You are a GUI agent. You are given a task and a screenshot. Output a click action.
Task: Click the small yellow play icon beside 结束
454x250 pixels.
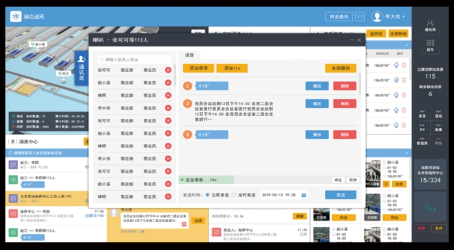coord(386,184)
